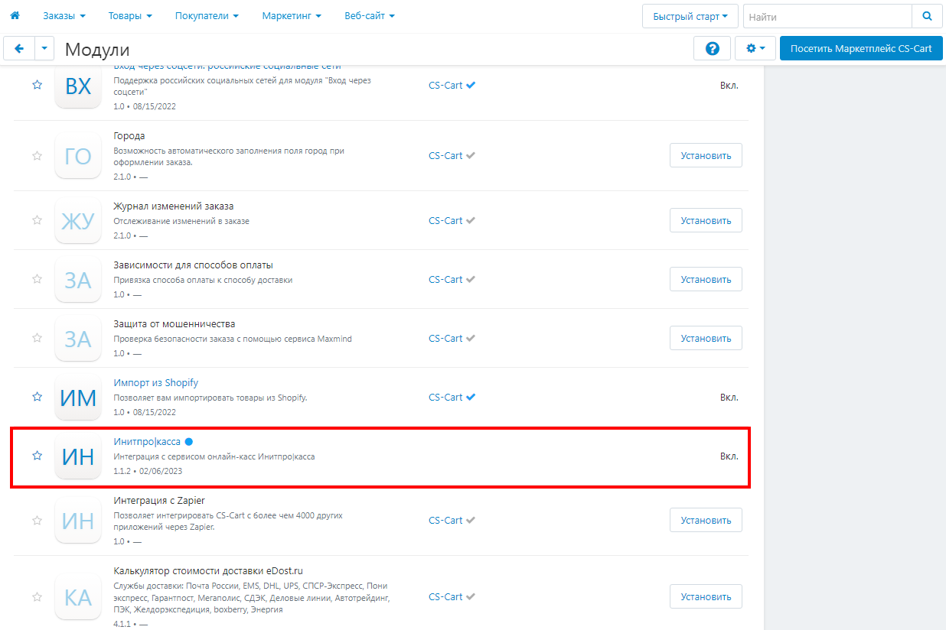Image resolution: width=946 pixels, height=630 pixels.
Task: Click the ИМ icon for Импорт из Shopify
Action: pyautogui.click(x=78, y=397)
